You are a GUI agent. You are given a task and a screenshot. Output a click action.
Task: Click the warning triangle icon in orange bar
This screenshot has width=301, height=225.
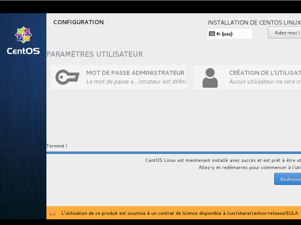(x=52, y=213)
